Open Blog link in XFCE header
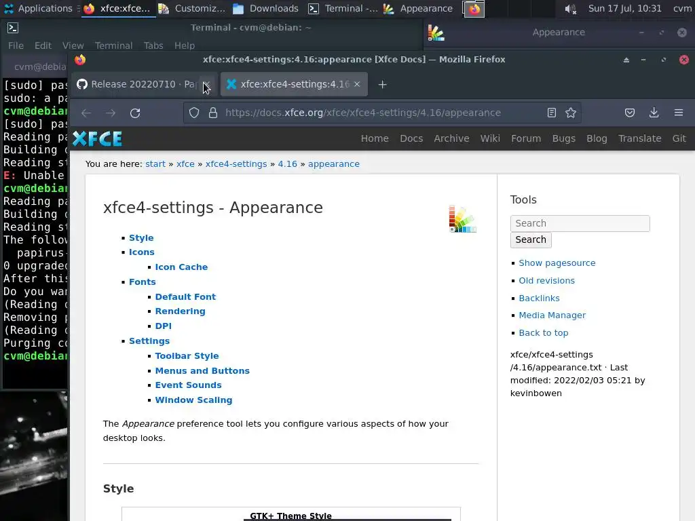The image size is (695, 521). click(x=597, y=138)
